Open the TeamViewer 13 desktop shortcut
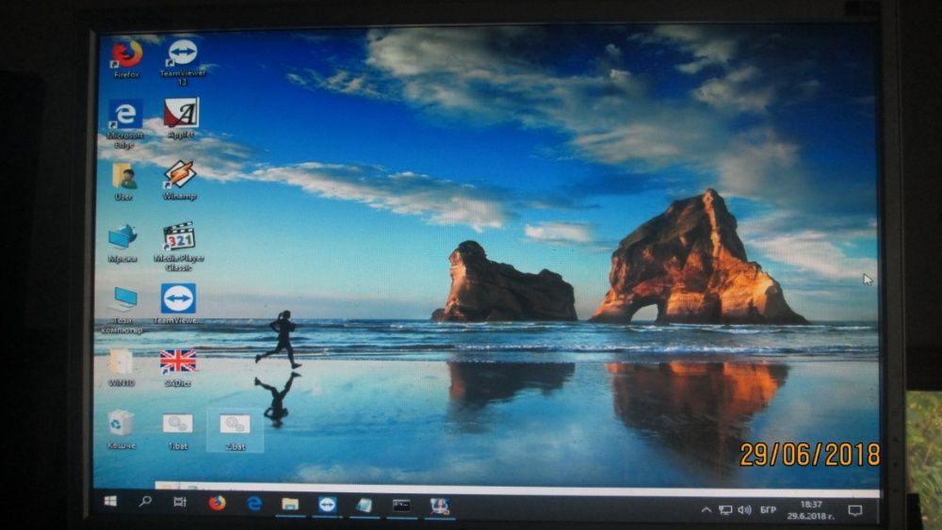 (x=183, y=62)
